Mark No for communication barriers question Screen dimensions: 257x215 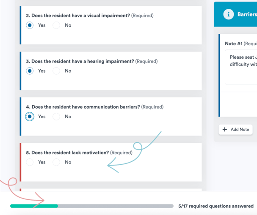click(56, 117)
